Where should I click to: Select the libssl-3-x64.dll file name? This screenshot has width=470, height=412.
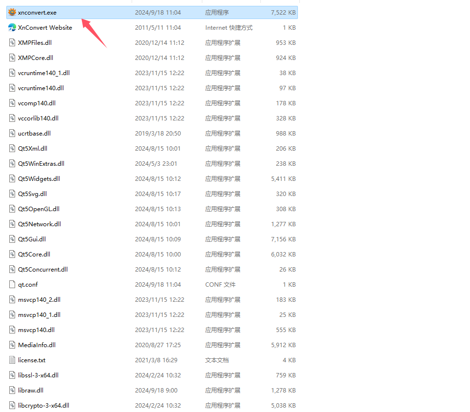click(x=38, y=375)
